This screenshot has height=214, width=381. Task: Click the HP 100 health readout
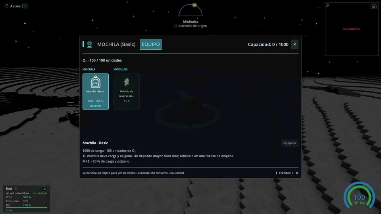(360, 203)
